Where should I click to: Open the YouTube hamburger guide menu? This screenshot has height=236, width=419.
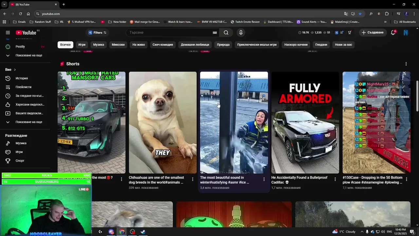[8, 32]
